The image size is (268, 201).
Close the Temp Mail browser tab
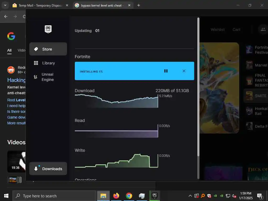(67, 5)
